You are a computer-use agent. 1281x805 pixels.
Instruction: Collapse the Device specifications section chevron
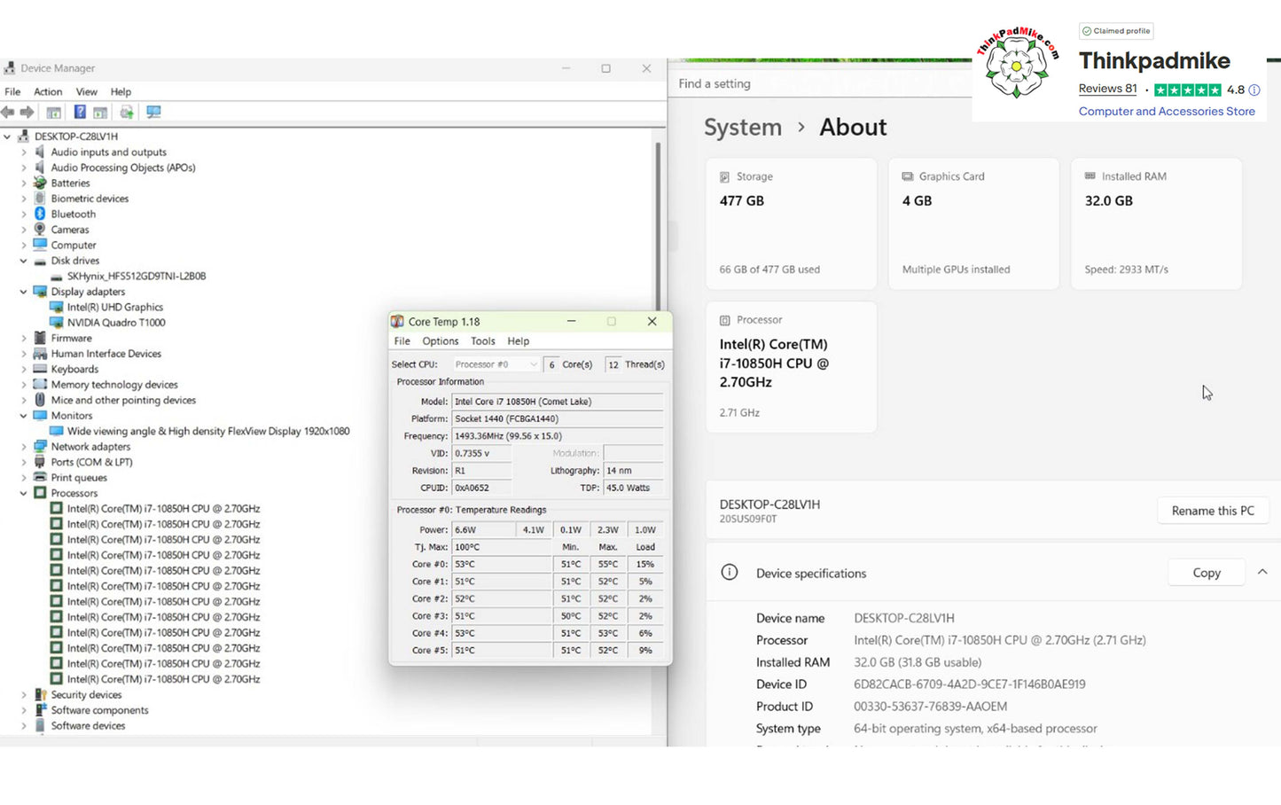point(1262,573)
